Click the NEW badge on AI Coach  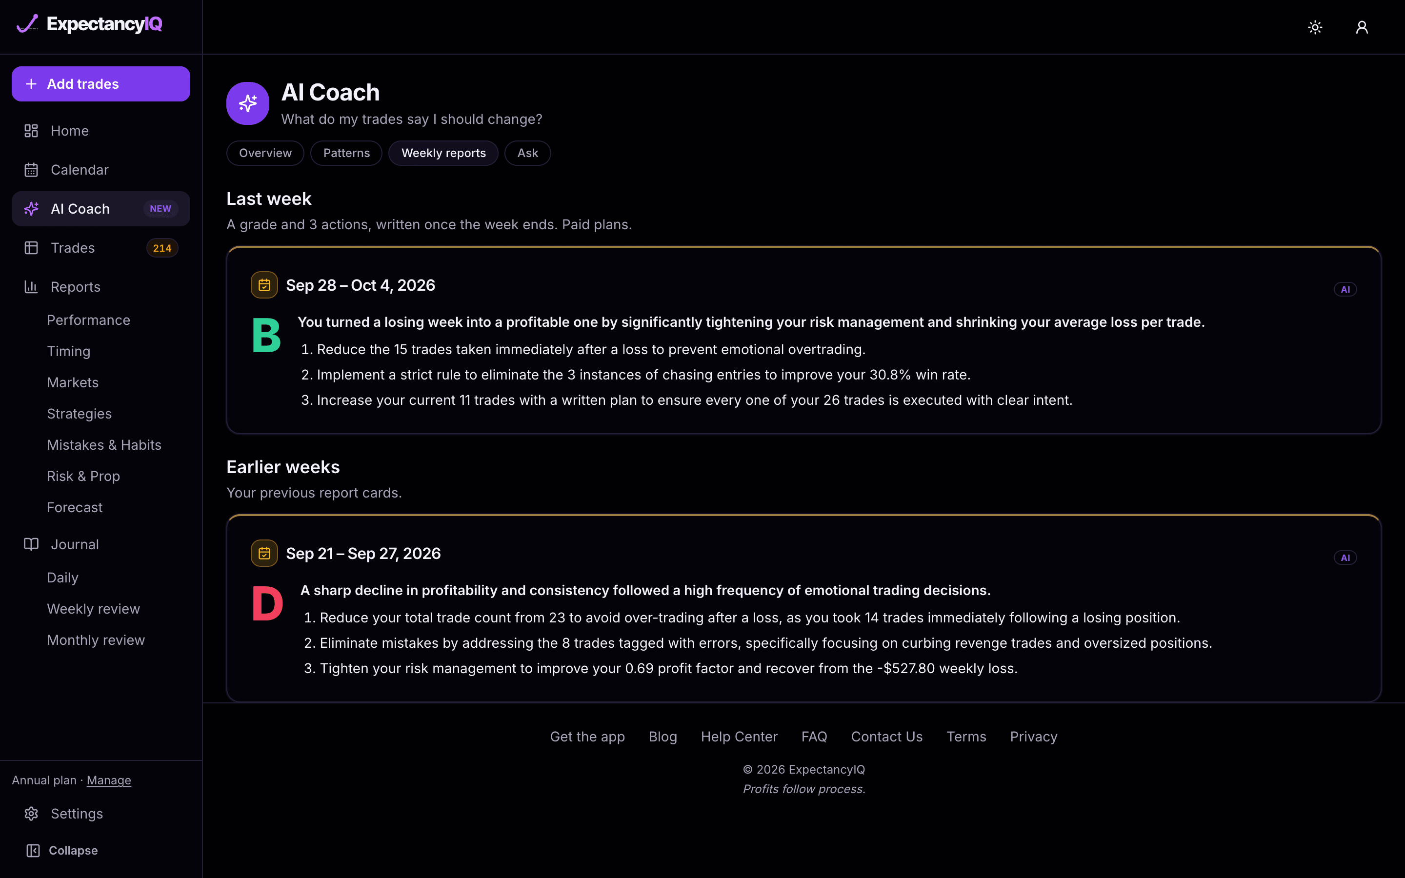click(x=160, y=208)
